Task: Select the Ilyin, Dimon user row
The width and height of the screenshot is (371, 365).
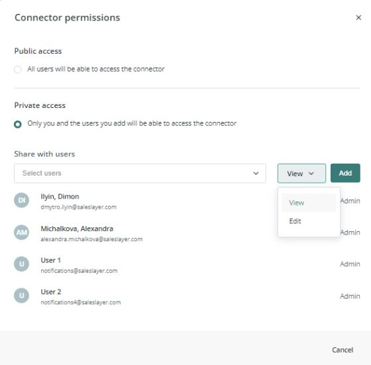Action: (x=187, y=201)
